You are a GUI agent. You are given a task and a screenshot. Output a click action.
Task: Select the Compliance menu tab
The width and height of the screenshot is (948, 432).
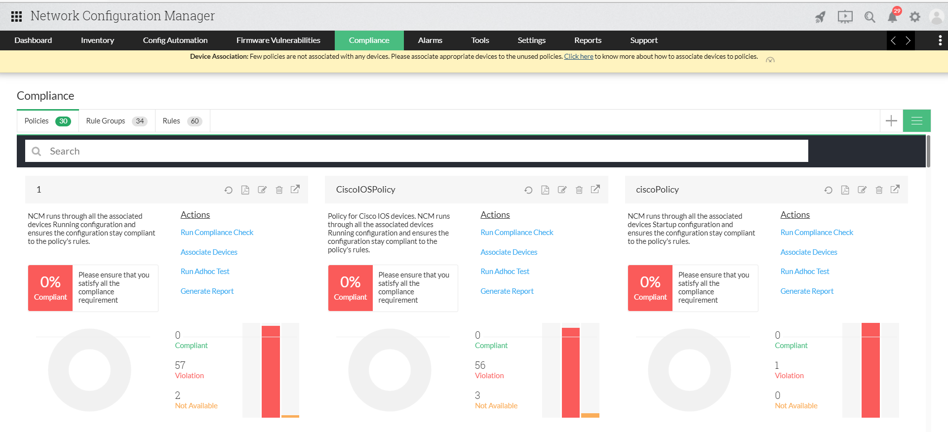click(369, 40)
